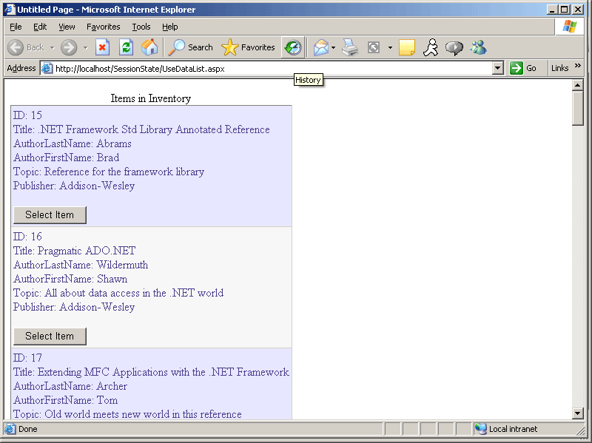Click the Go button beside the address bar
Screen dimensions: 592x443
point(524,68)
